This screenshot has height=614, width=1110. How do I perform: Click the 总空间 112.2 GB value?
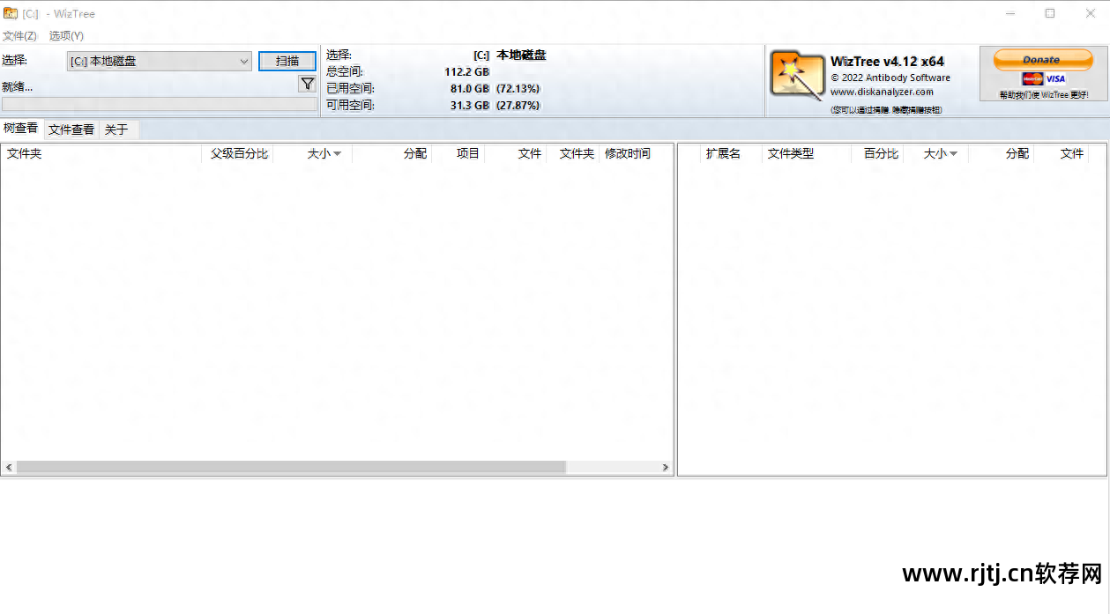466,71
